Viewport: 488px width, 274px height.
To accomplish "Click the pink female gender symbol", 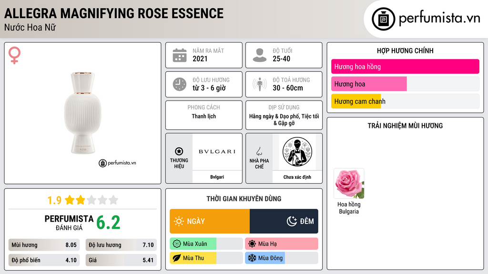I will coord(14,55).
